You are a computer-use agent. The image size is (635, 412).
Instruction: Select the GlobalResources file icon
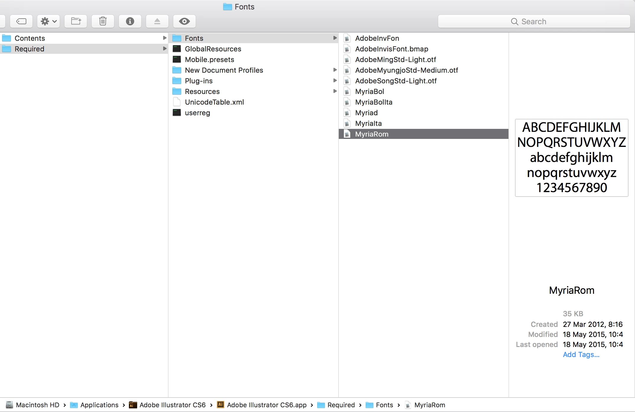click(x=177, y=49)
